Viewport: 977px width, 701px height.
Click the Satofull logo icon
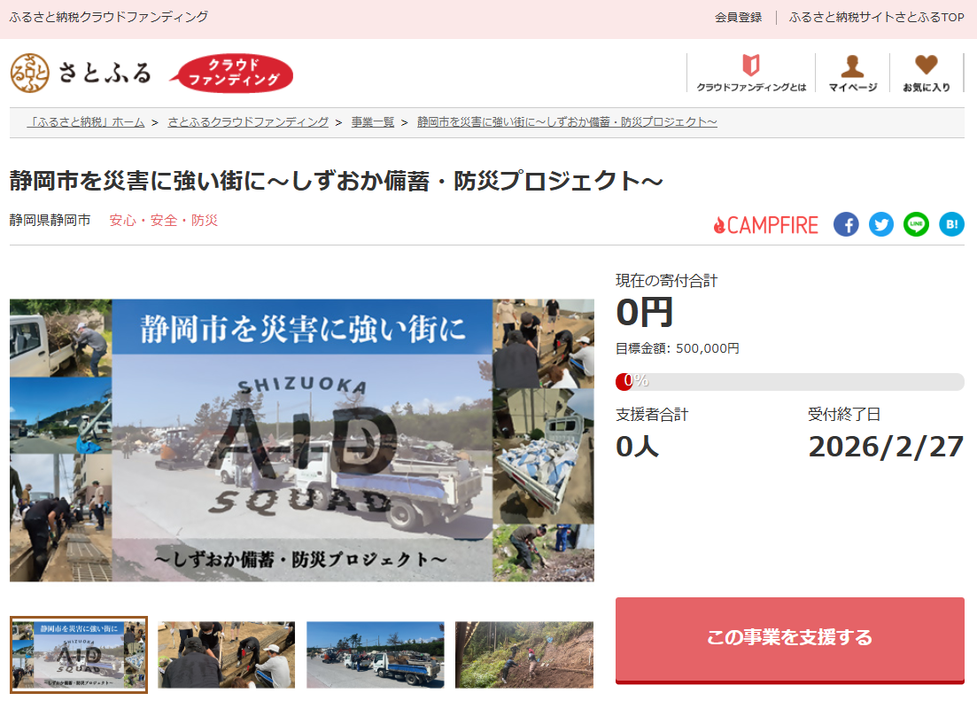[30, 73]
